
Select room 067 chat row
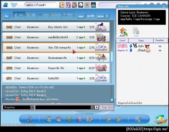(x=56, y=58)
